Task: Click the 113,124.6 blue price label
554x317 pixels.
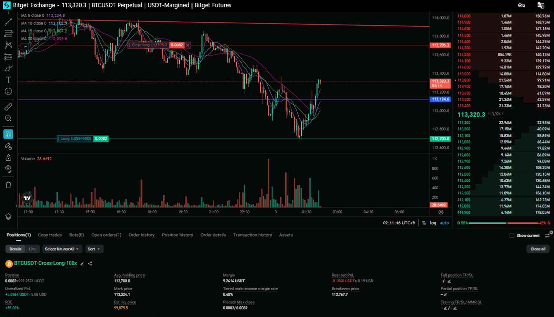Action: (440, 99)
